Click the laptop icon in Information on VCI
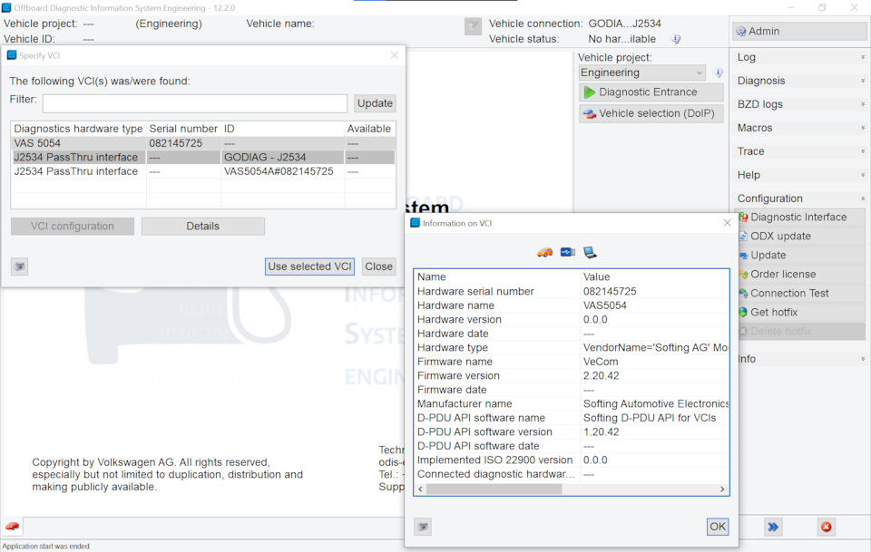The height and width of the screenshot is (552, 871). point(590,252)
